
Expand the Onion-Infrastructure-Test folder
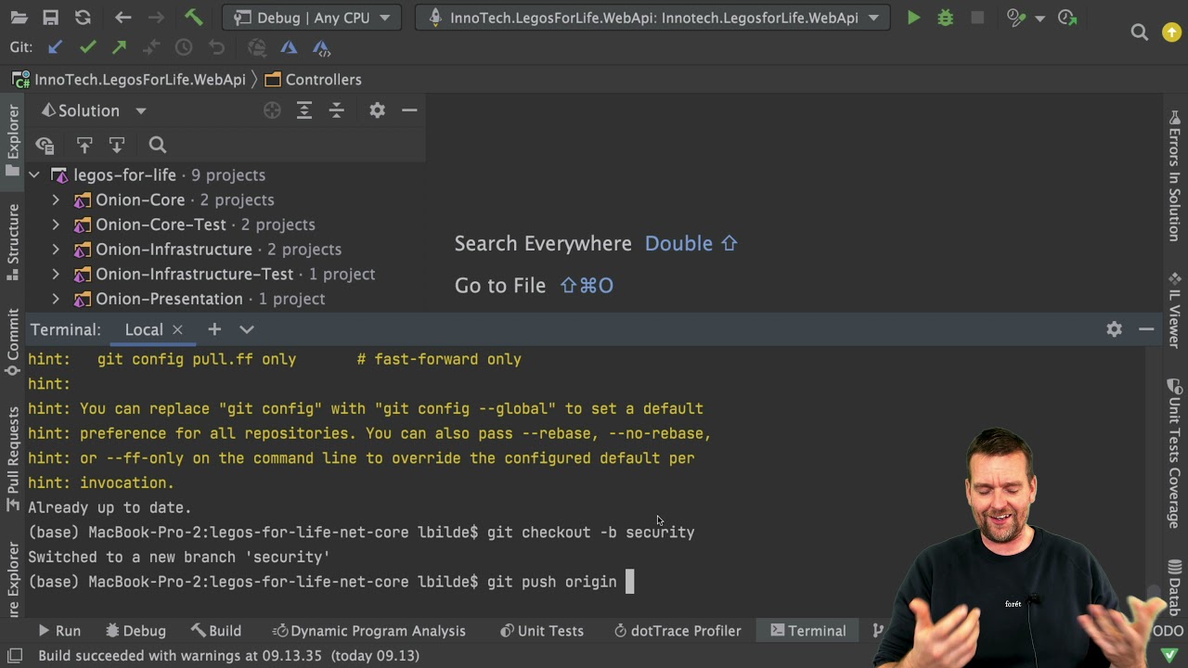[56, 274]
